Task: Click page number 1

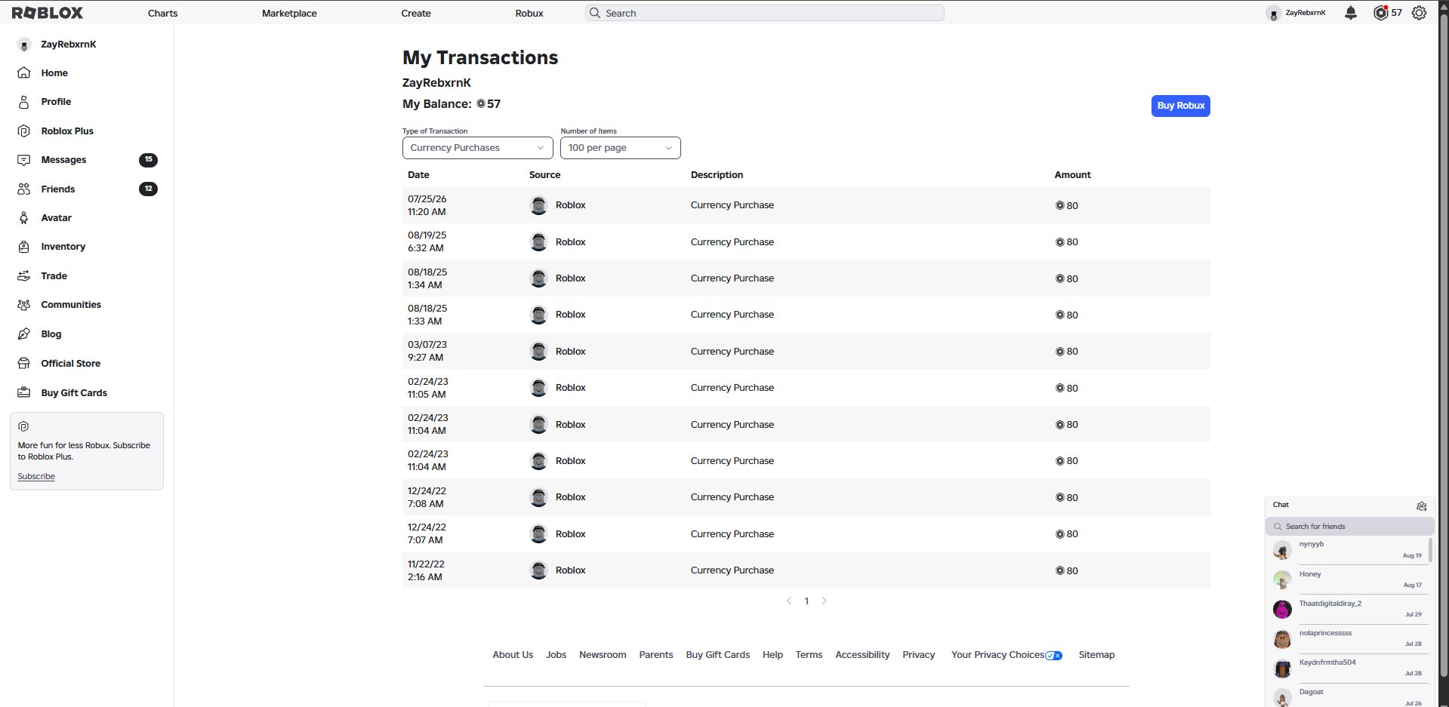Action: 806,601
